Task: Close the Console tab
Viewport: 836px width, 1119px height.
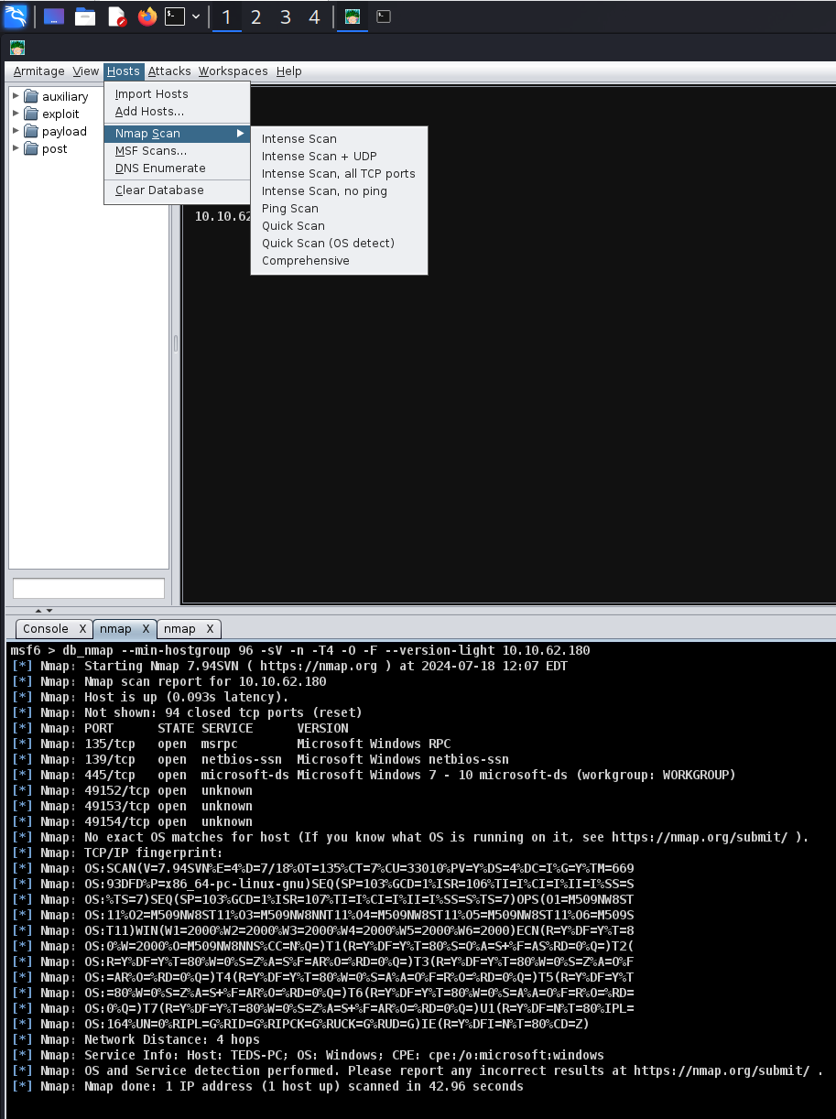Action: point(82,629)
